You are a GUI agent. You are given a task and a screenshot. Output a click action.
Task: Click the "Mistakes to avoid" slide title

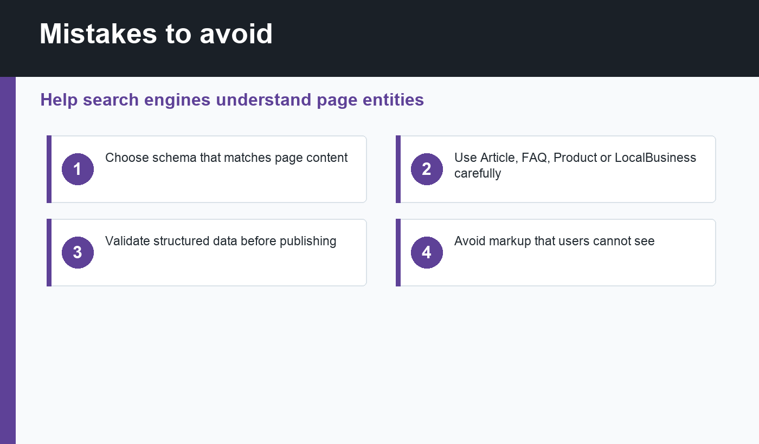tap(156, 34)
